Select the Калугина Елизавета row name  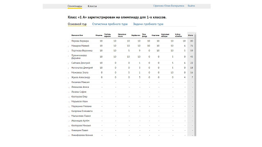pos(82,111)
